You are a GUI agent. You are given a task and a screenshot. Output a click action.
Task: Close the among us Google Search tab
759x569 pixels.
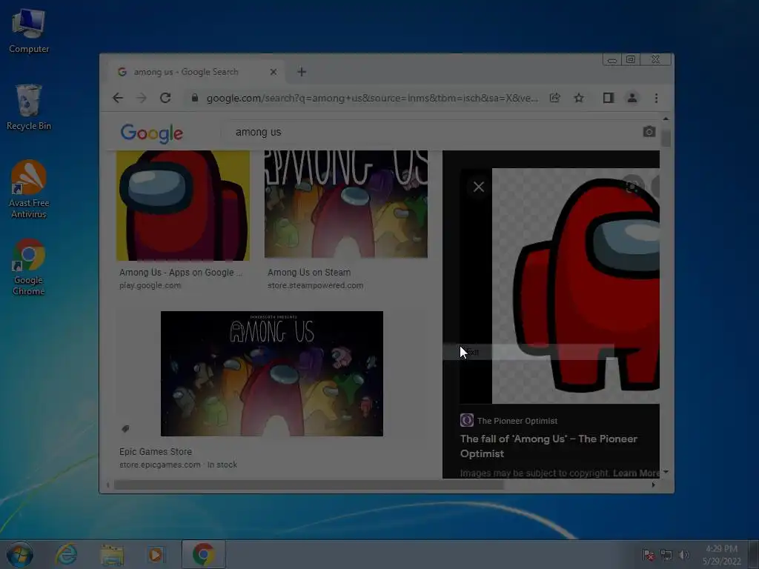point(274,72)
